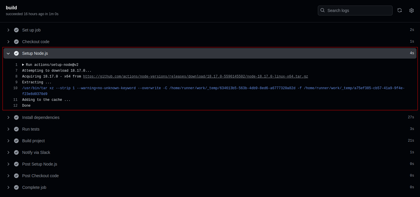The height and width of the screenshot is (197, 420).
Task: Click the 21s duration for Build project
Action: click(411, 140)
